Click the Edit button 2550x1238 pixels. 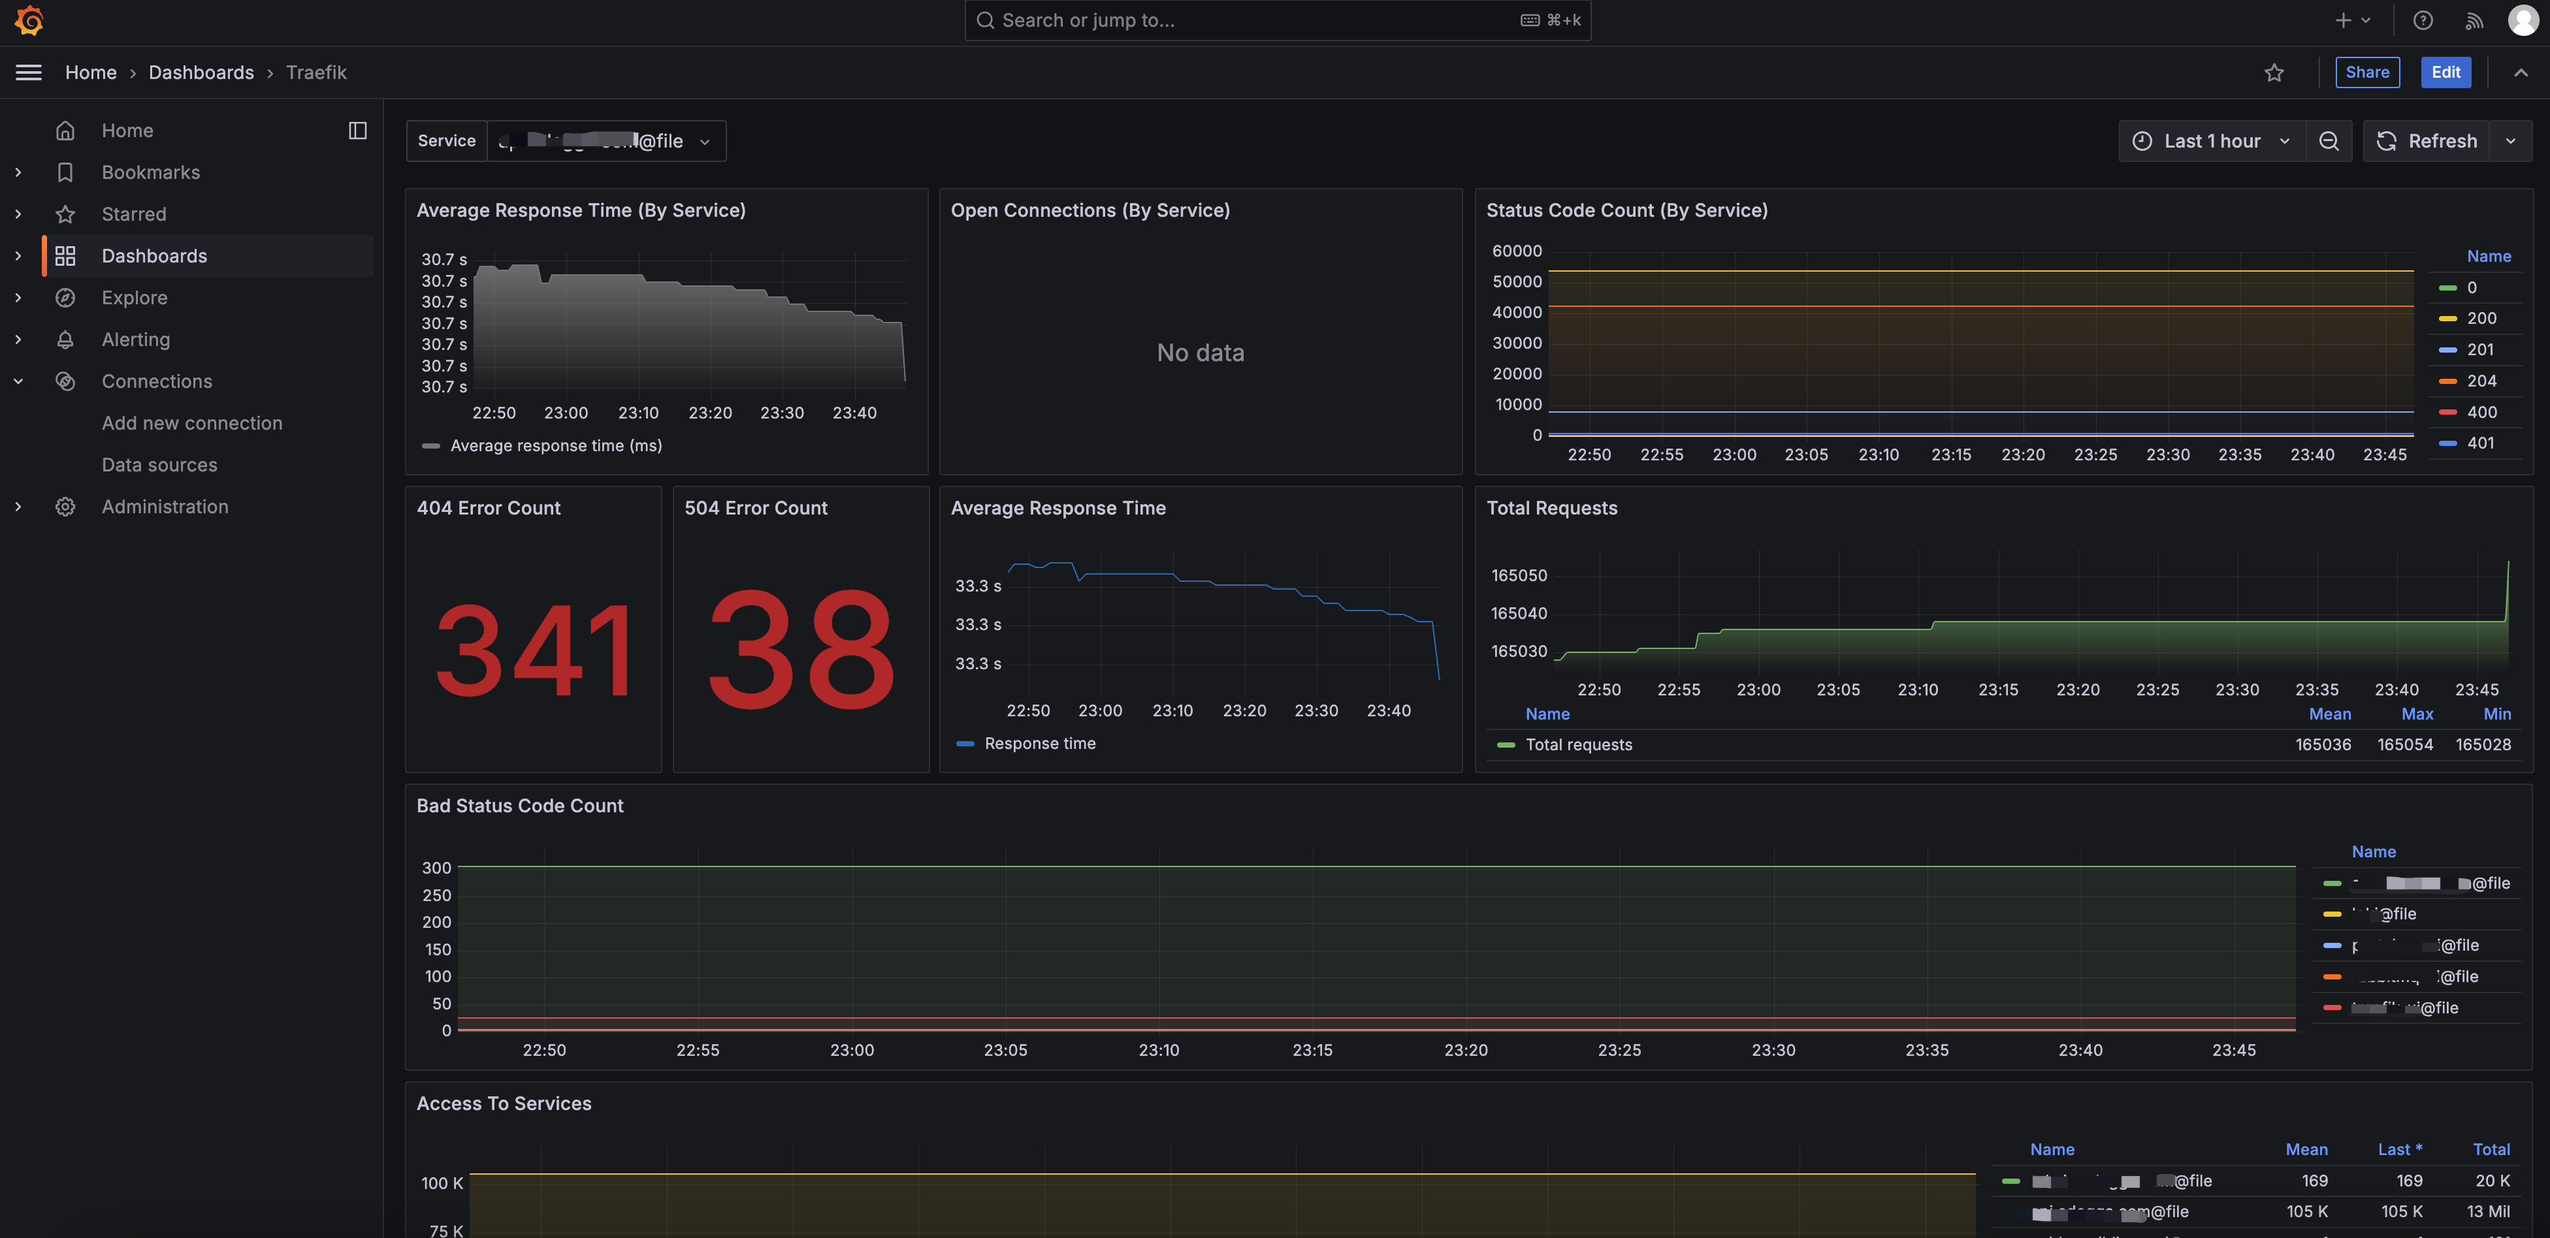(2446, 72)
